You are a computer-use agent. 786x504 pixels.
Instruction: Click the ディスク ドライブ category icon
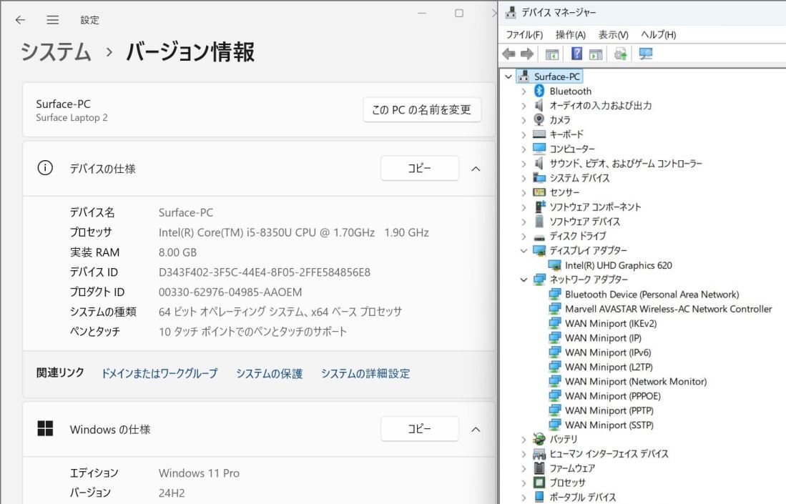pyautogui.click(x=539, y=237)
